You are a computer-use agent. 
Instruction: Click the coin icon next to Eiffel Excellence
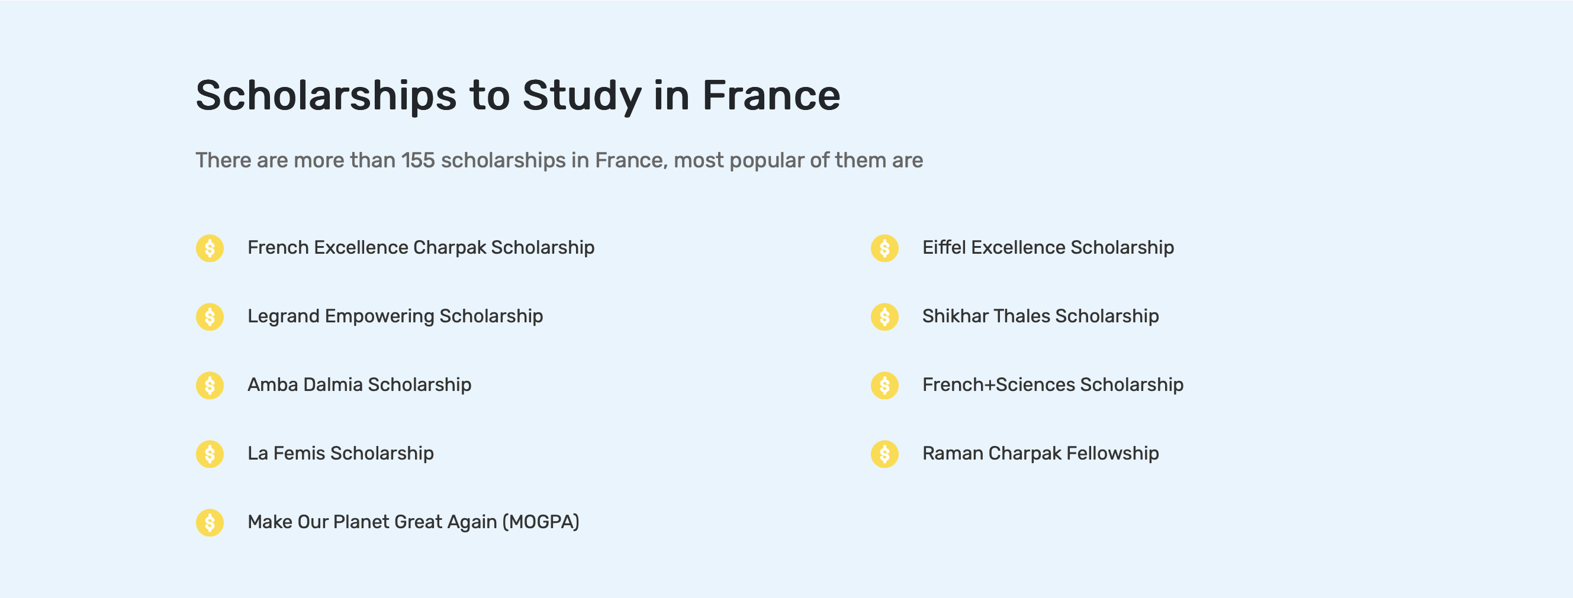(x=884, y=248)
